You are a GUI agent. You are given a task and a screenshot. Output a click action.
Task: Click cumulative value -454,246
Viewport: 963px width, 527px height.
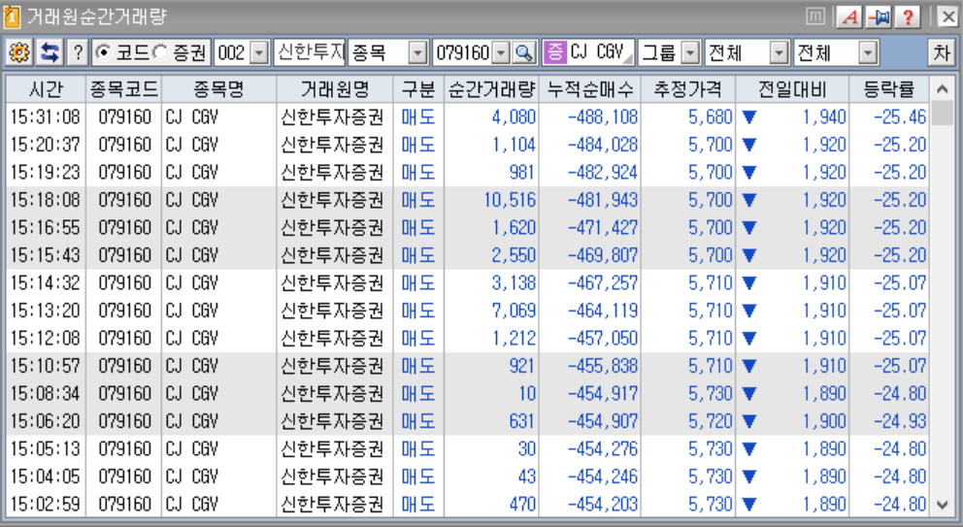click(x=603, y=476)
